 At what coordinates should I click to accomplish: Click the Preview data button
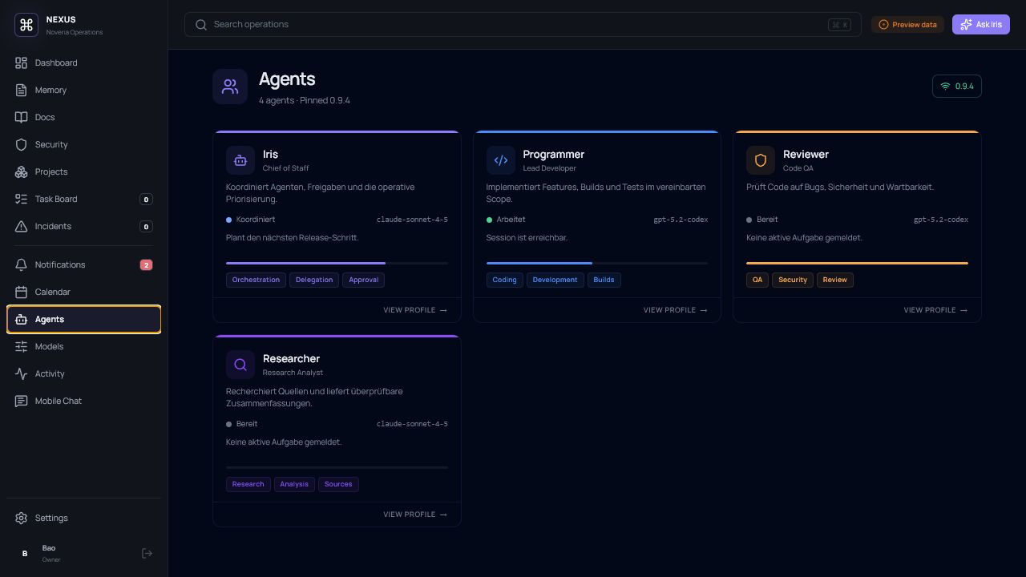coord(907,25)
